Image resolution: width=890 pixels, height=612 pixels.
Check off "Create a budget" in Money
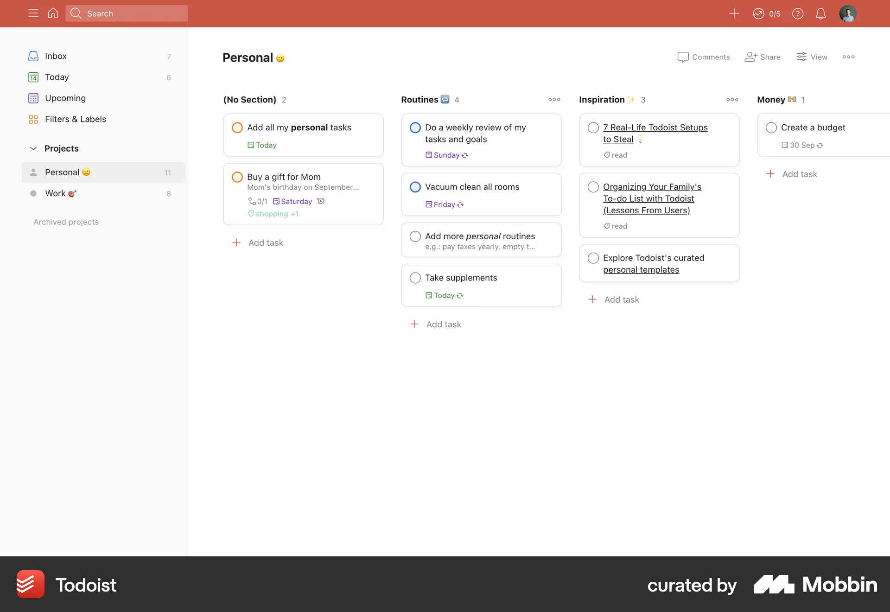click(x=770, y=127)
